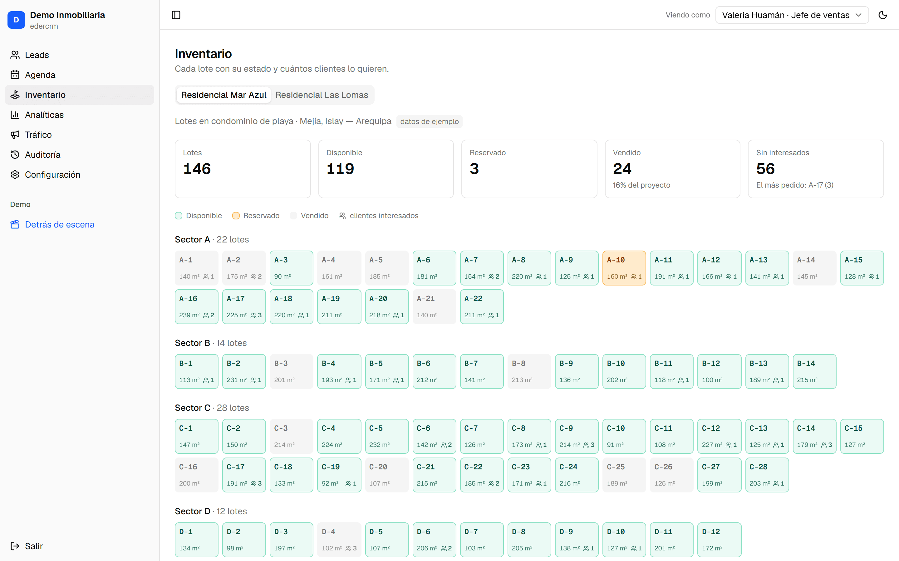Click the Inventario icon in sidebar
The width and height of the screenshot is (899, 561).
(15, 95)
